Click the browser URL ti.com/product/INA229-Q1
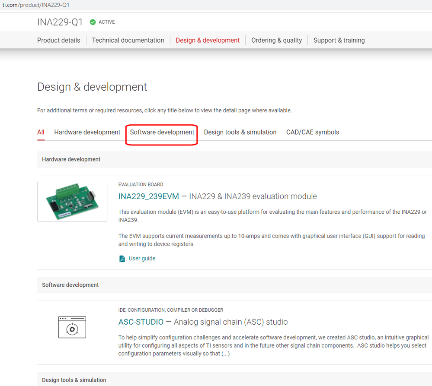This screenshot has height=386, width=432. coord(36,5)
